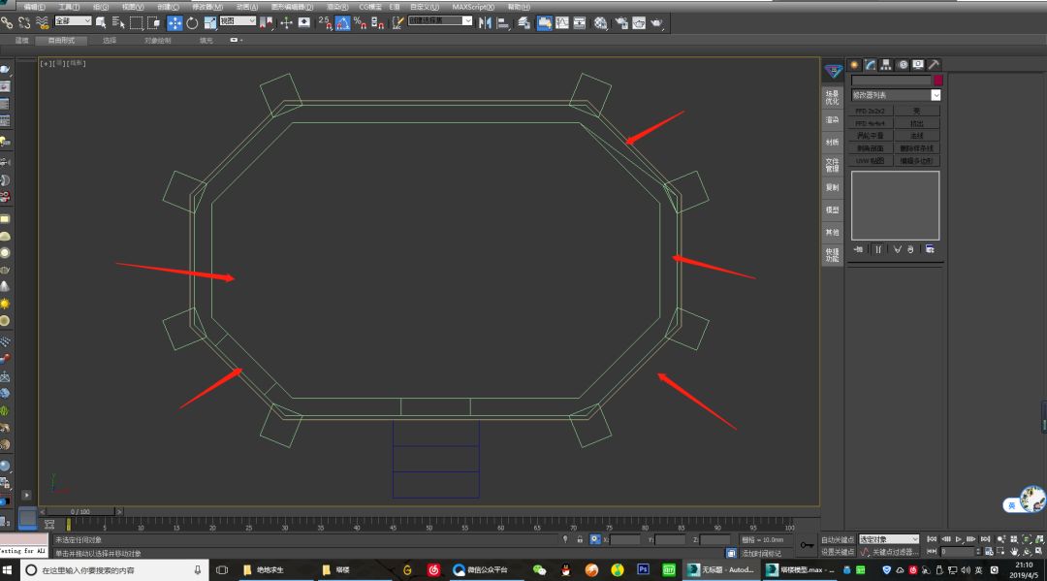Image resolution: width=1047 pixels, height=581 pixels.
Task: Open the 修改器 Modifiers menu
Action: tap(207, 7)
